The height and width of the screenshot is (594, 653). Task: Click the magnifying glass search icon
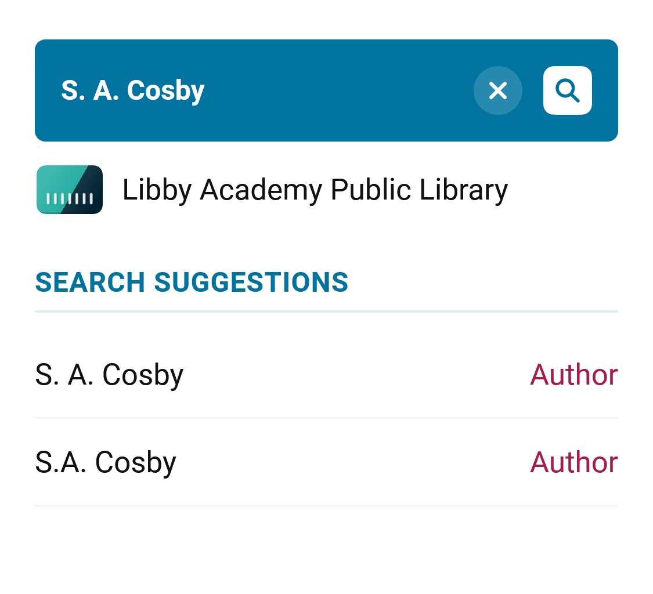[567, 90]
